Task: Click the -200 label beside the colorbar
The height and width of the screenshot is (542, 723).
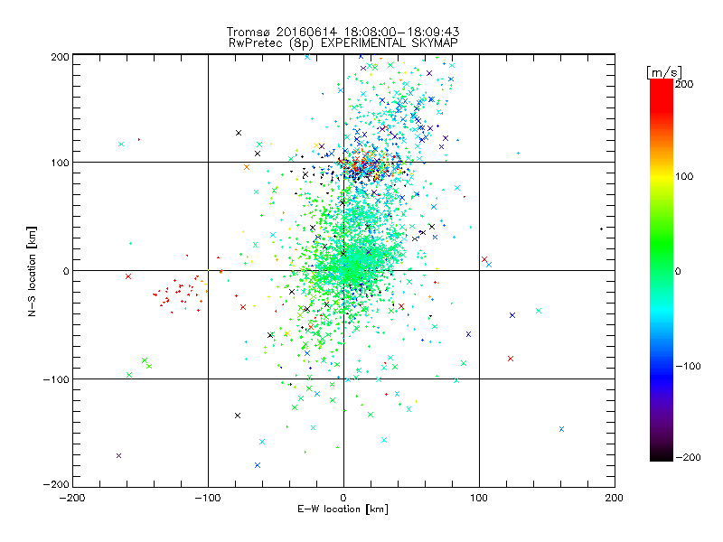Action: (x=688, y=457)
